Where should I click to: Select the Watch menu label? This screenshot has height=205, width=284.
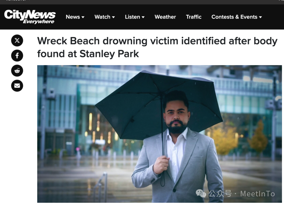click(x=102, y=17)
